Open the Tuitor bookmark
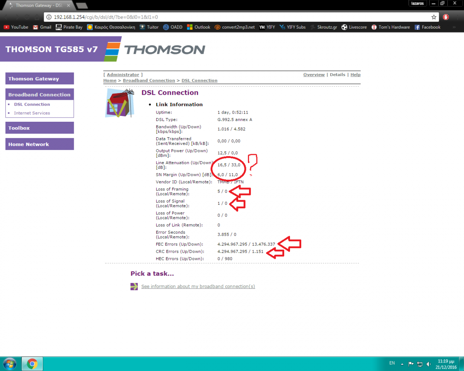 pos(149,27)
